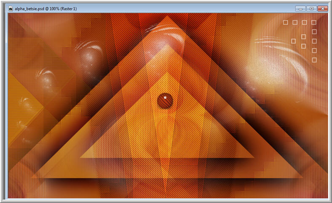Click the title text alpha_betsie.psd @ 100% (Raster 1)
This screenshot has height=203, width=332.
click(46, 9)
